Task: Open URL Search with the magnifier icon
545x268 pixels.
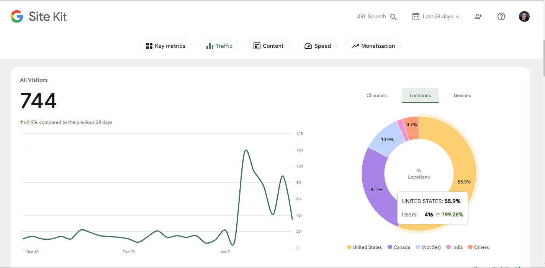Action: pos(393,16)
